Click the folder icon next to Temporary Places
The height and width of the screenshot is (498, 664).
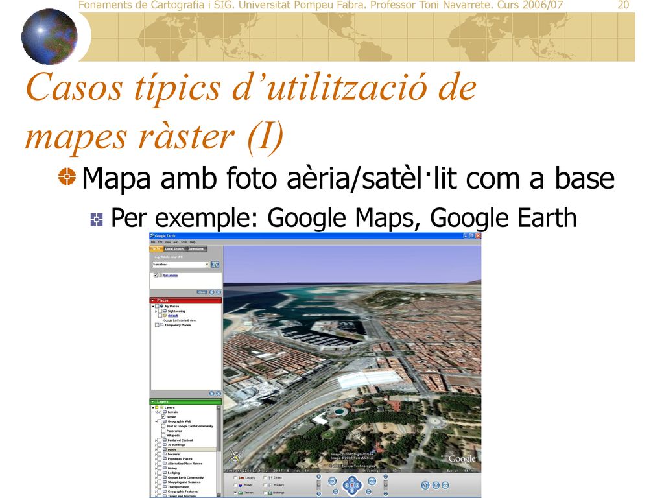(161, 325)
